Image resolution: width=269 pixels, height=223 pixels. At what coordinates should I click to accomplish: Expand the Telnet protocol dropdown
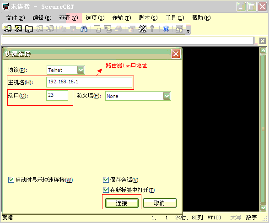(x=81, y=70)
